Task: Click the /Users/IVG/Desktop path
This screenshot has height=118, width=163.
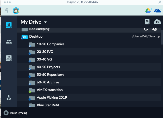Action: point(146,36)
